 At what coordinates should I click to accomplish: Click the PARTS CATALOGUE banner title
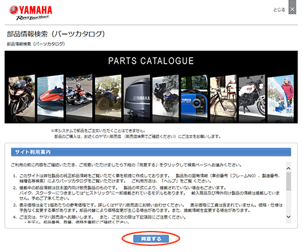pos(151,61)
